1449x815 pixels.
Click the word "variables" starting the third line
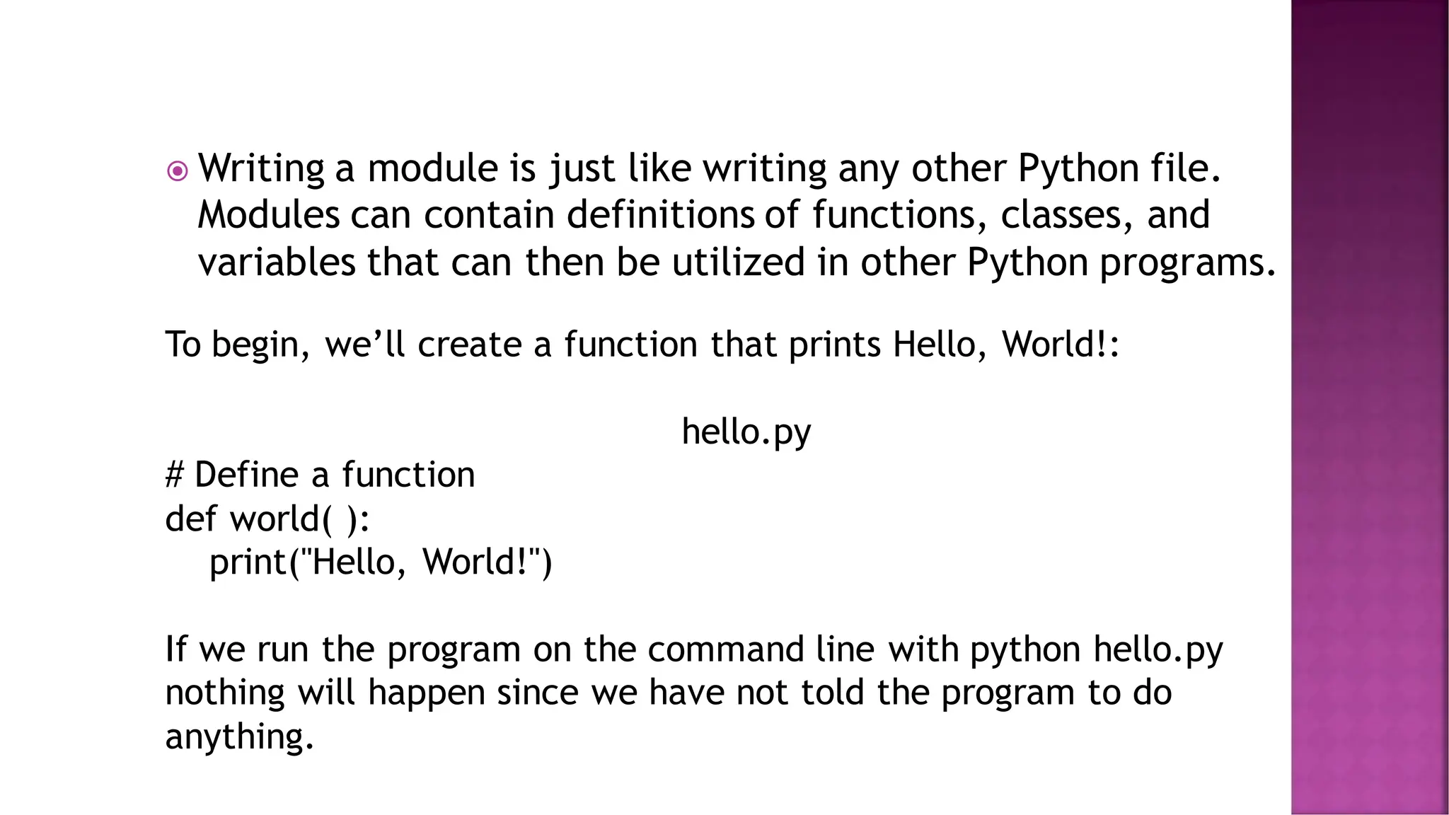[x=276, y=262]
